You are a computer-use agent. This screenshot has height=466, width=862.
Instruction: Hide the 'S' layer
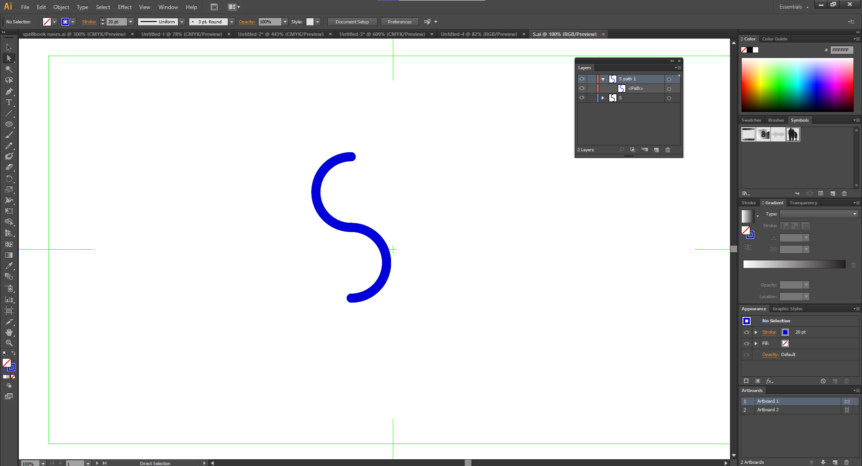pyautogui.click(x=581, y=98)
